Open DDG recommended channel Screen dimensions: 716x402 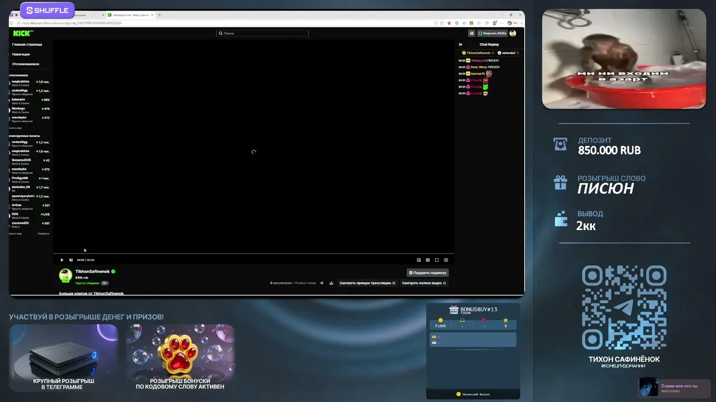pyautogui.click(x=30, y=215)
